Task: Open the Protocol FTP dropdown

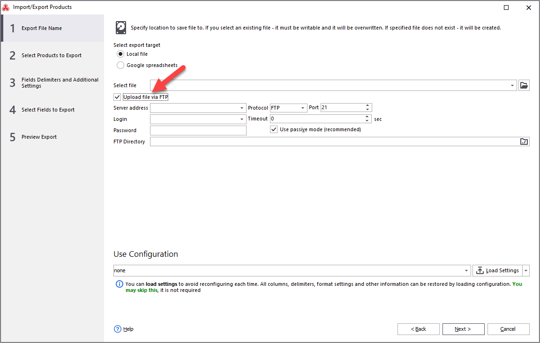Action: pyautogui.click(x=303, y=108)
